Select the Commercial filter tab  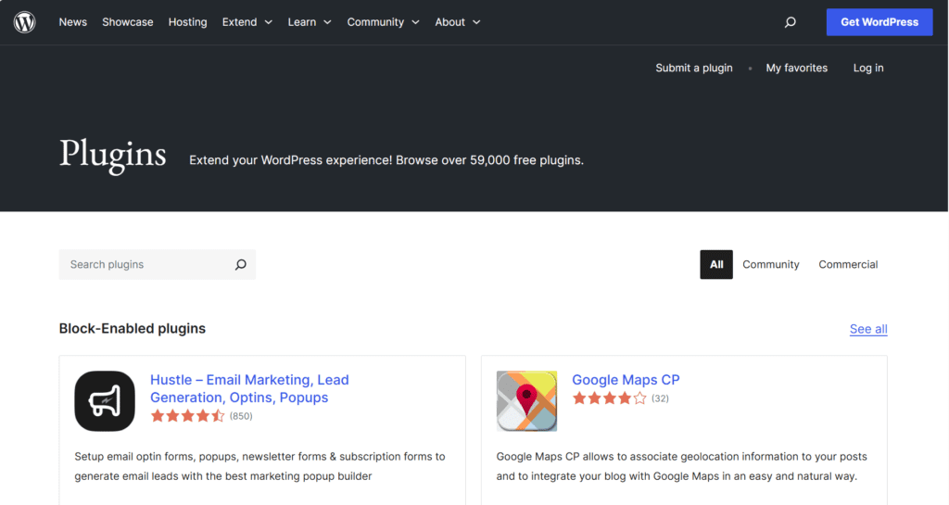(848, 264)
